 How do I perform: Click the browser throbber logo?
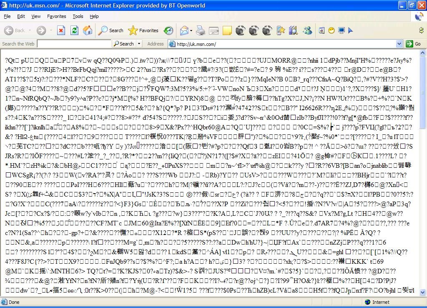pos(419,16)
